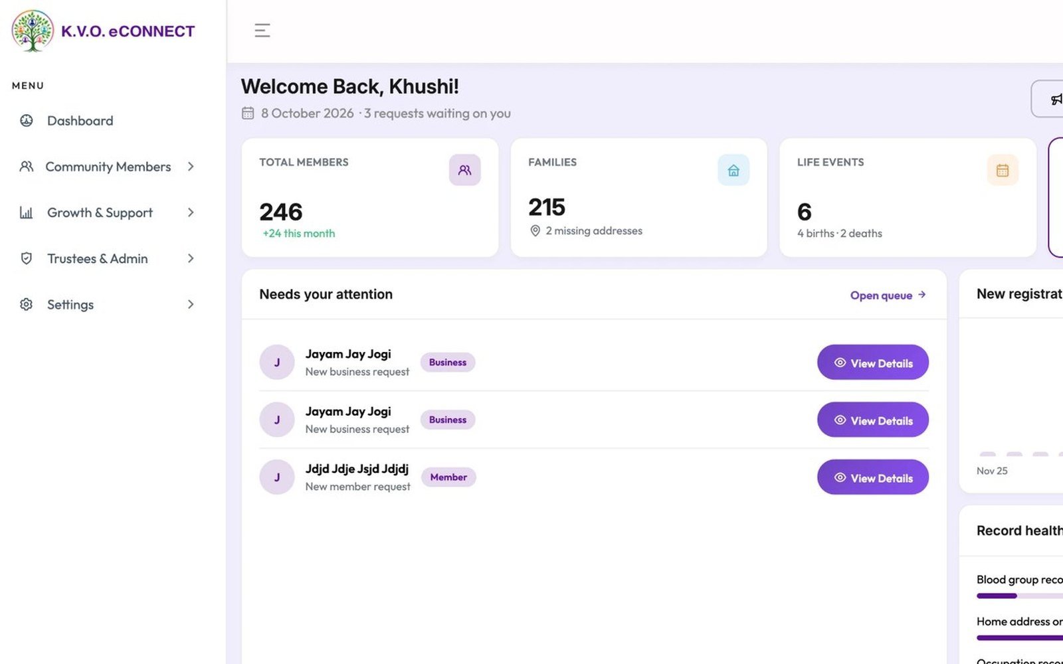The width and height of the screenshot is (1063, 664).
Task: View details for second Jayam Jay Jogi request
Action: tap(873, 420)
